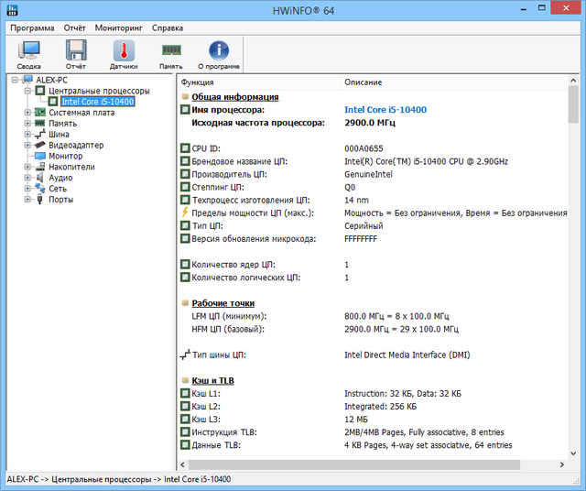586x491 pixels.
Task: Expand the Порты tree branch
Action: pyautogui.click(x=27, y=200)
